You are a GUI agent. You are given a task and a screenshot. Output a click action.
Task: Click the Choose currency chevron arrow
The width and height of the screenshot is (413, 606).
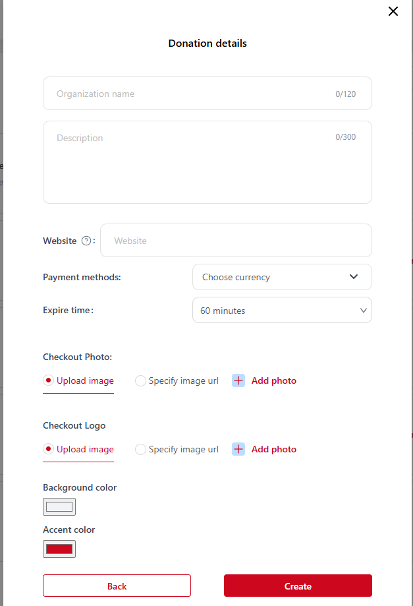pos(354,277)
